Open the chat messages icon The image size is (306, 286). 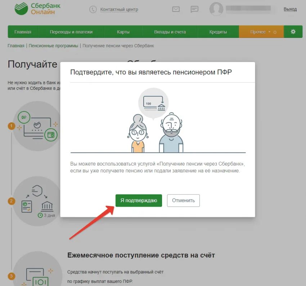(194, 9)
